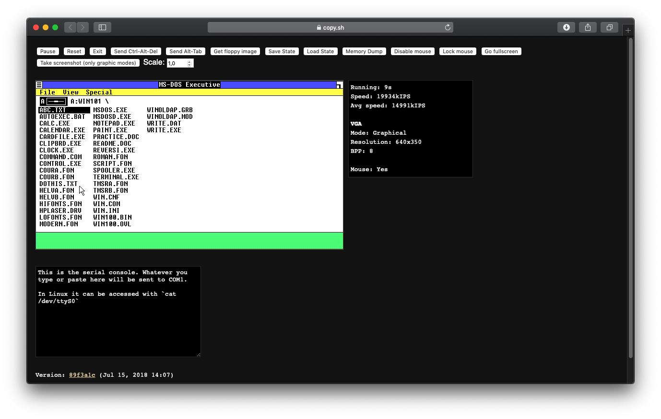This screenshot has width=661, height=419.
Task: Open the Safari downloads icon
Action: pos(566,27)
